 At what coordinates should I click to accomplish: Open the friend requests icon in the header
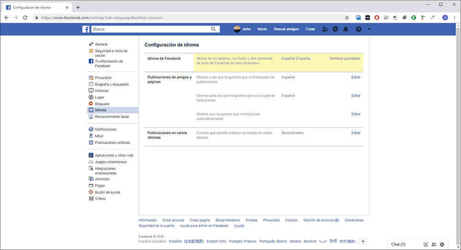click(325, 29)
